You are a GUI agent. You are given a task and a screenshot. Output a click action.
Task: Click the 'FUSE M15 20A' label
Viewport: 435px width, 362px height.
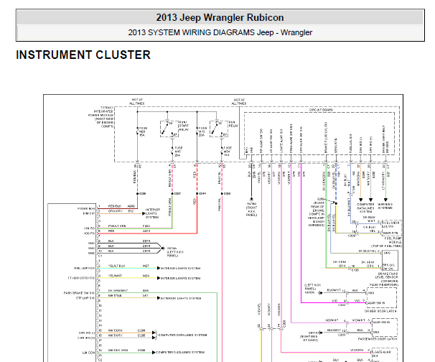(179, 152)
